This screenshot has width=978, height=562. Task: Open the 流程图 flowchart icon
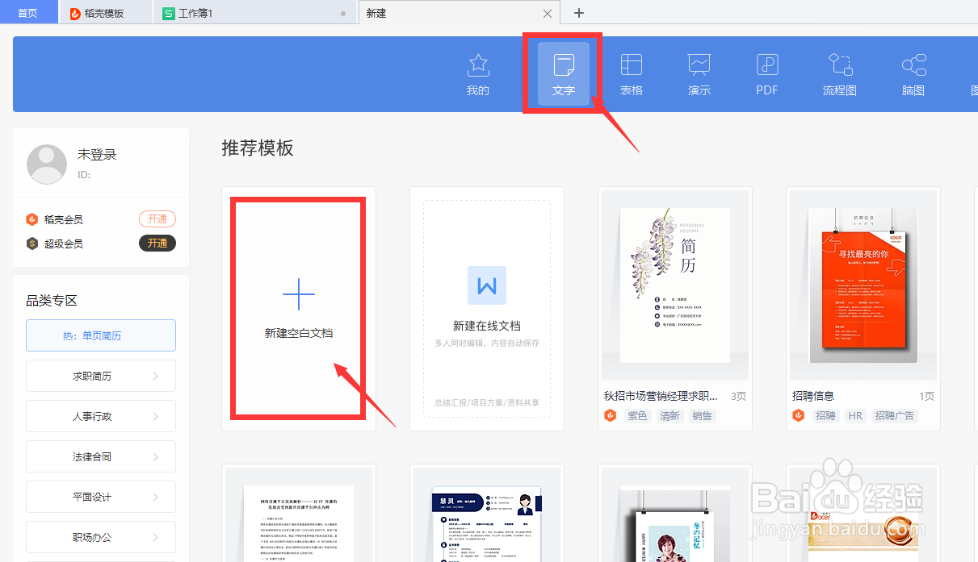pos(839,73)
